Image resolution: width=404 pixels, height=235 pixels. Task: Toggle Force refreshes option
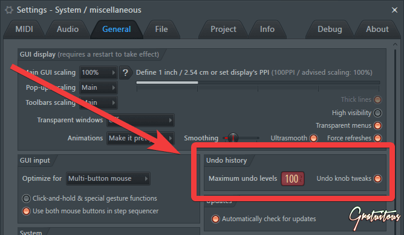pos(378,138)
